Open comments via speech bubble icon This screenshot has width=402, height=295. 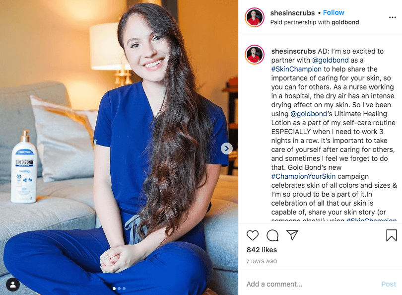coord(272,235)
